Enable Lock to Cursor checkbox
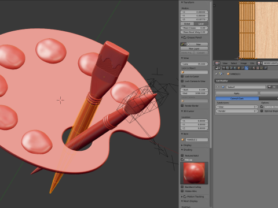The height and width of the screenshot is (208, 278). pos(182,76)
